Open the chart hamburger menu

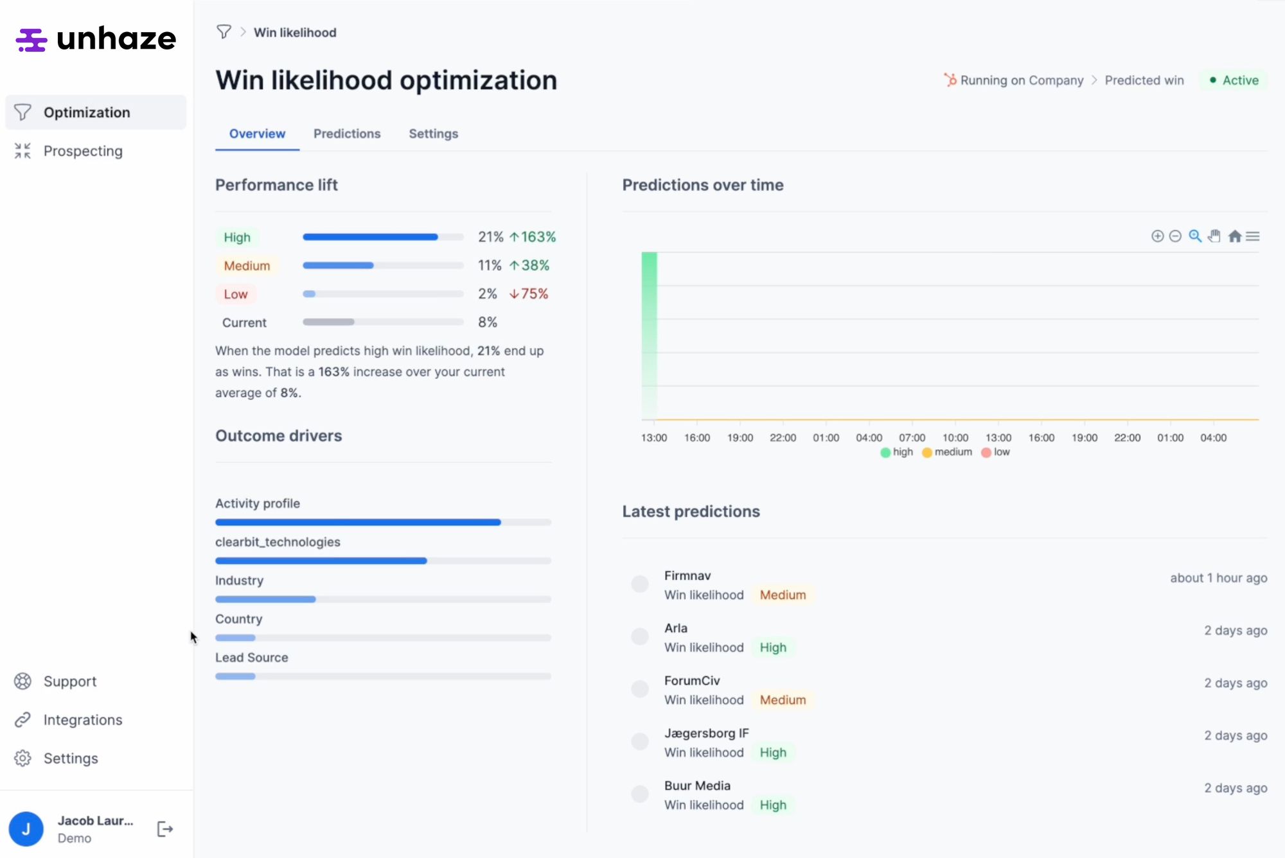coord(1253,236)
